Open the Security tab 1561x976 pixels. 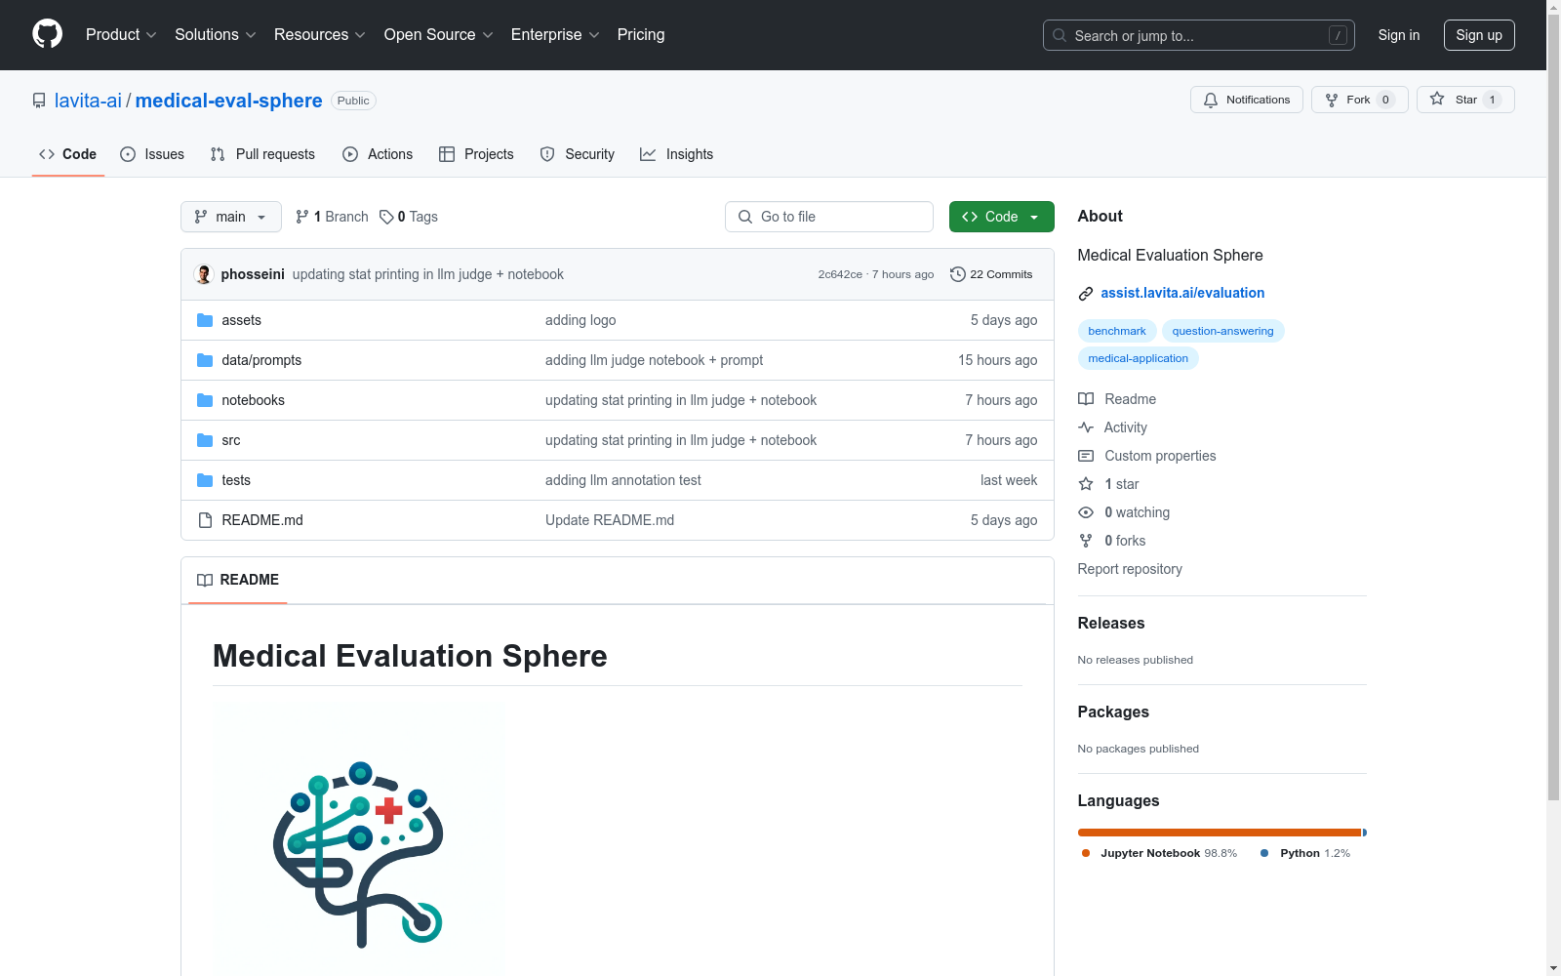point(578,154)
